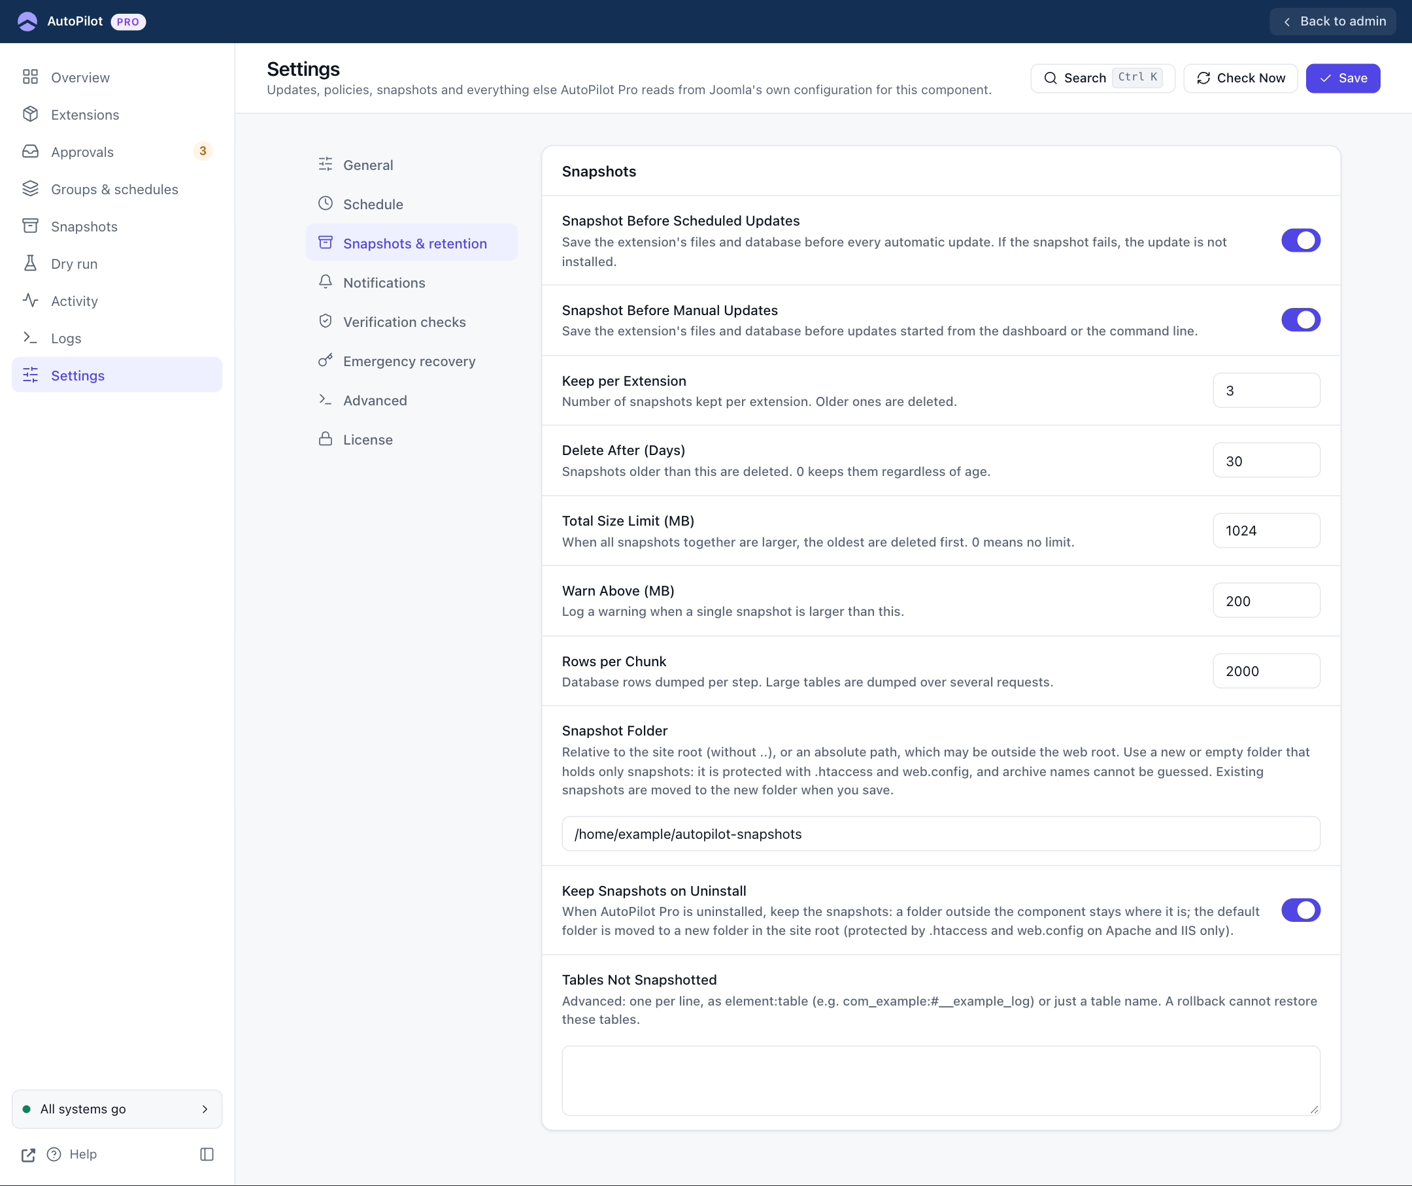Click the Total Size Limit field
The image size is (1412, 1186).
pyautogui.click(x=1266, y=530)
